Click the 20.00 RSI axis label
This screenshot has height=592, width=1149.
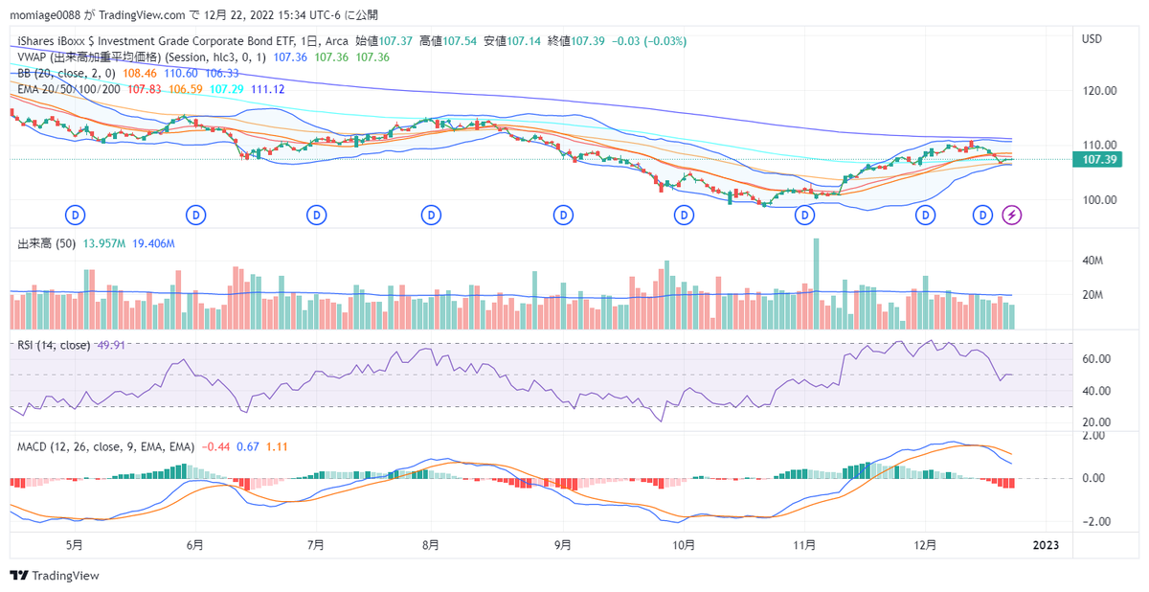(1096, 422)
